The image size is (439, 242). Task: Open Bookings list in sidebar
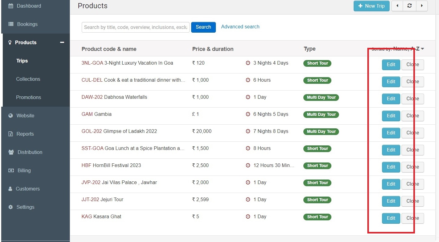pyautogui.click(x=27, y=24)
